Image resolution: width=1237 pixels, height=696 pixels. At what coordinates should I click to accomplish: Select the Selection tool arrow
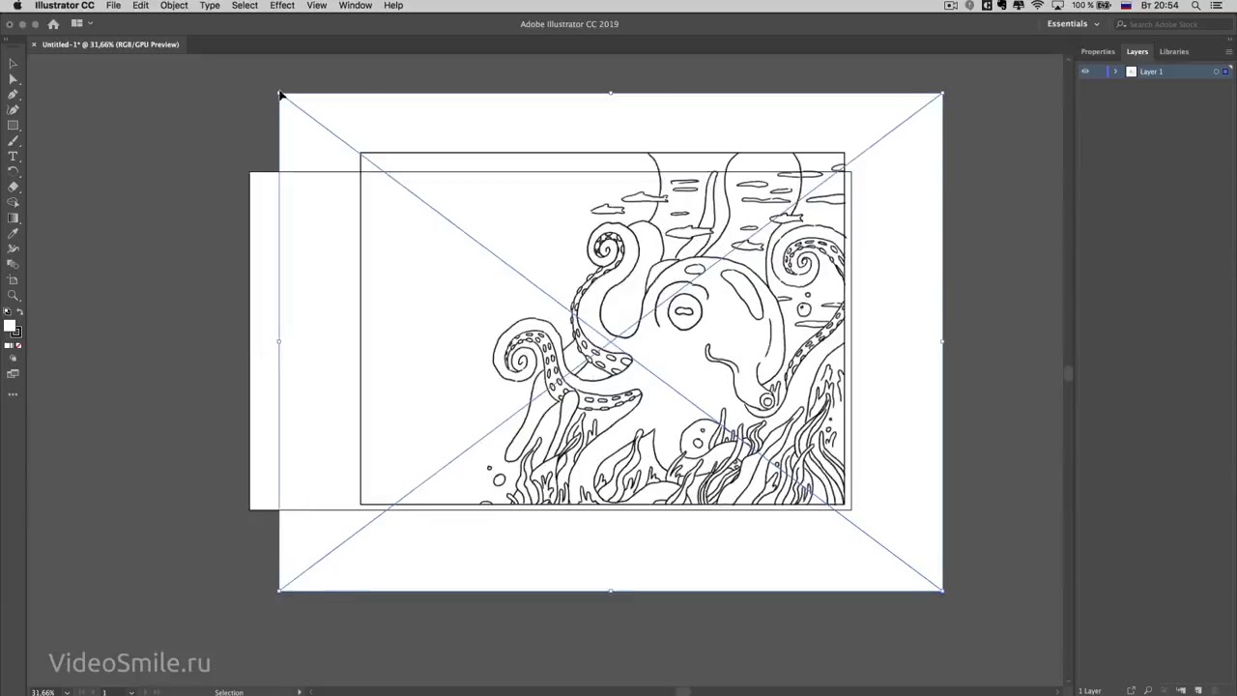tap(13, 64)
